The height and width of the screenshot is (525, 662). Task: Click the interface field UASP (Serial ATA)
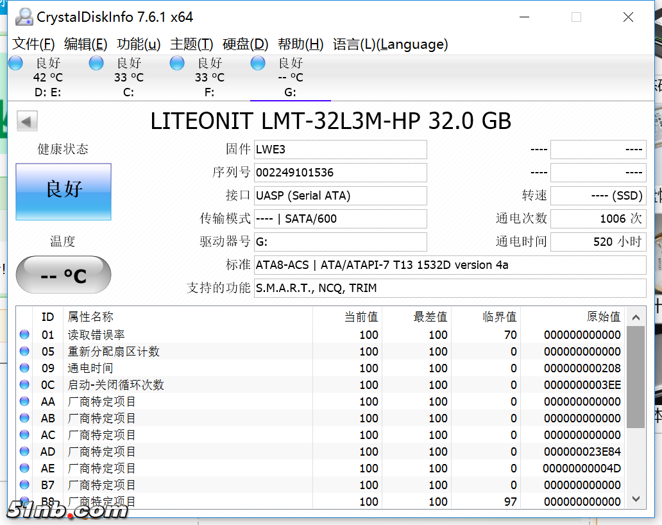coord(340,196)
